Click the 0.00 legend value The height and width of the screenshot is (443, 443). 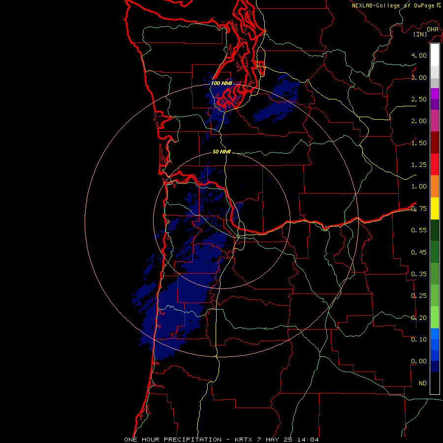(x=419, y=361)
